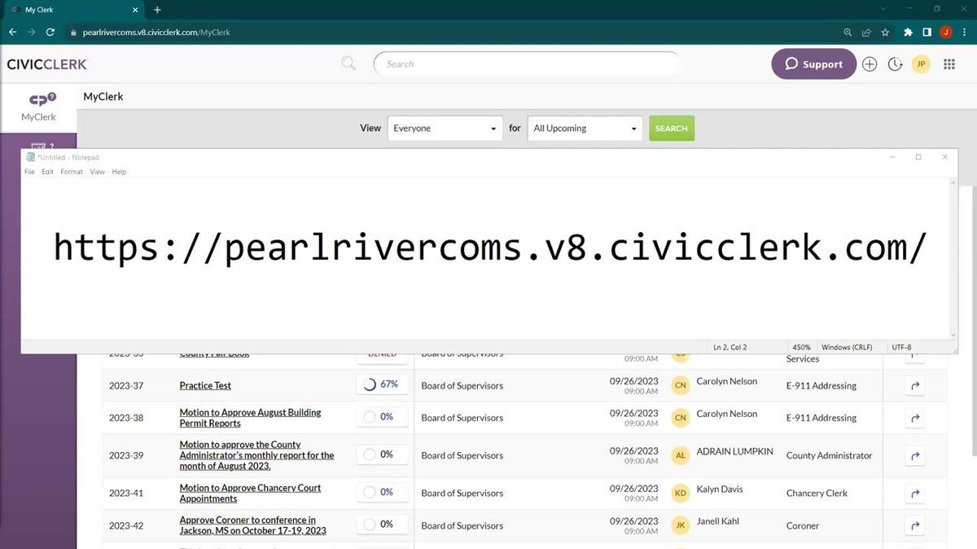Click the CN avatar in the Practice Test row
The height and width of the screenshot is (549, 977).
coord(681,385)
